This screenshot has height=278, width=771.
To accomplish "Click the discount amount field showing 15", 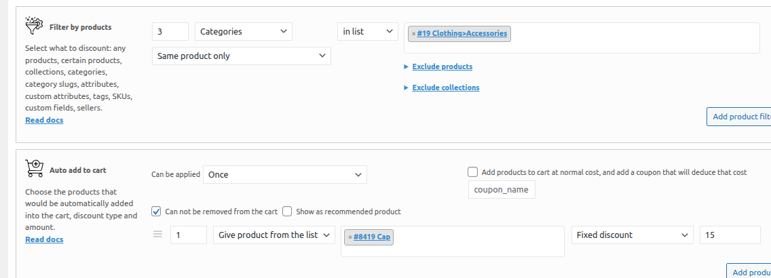I will [x=730, y=235].
